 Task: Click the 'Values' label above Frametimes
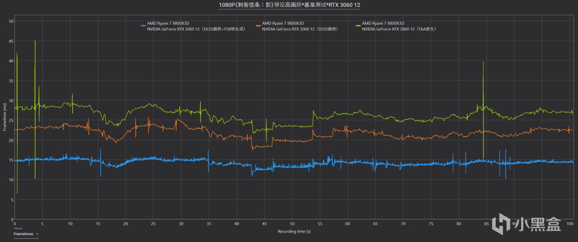point(18,228)
